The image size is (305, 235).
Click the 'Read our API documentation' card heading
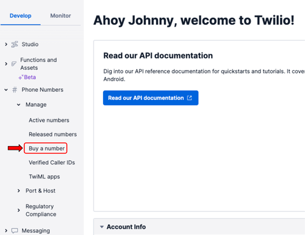pyautogui.click(x=158, y=55)
